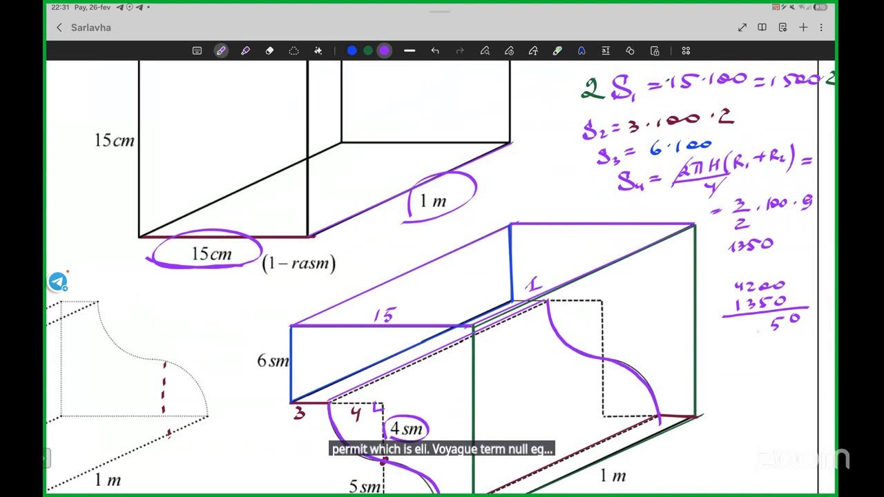
Task: Switch to reading mode book icon
Action: (x=762, y=28)
